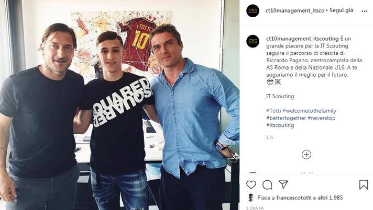
Task: Load more comments with the plus circle
Action: pos(306,155)
